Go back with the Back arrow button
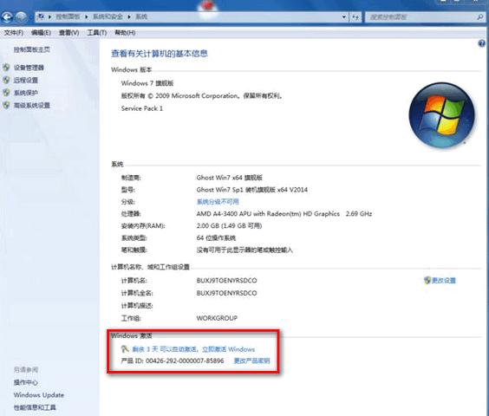 [7, 16]
